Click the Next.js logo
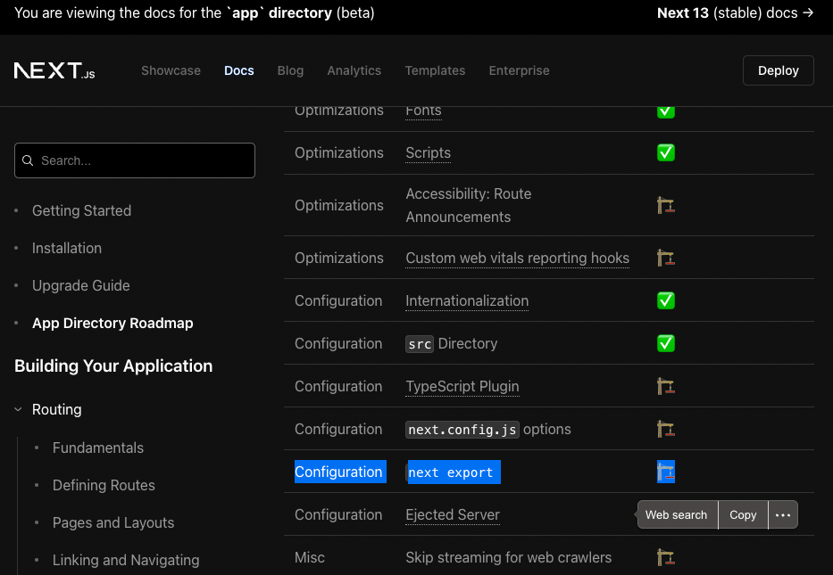833x575 pixels. tap(54, 70)
